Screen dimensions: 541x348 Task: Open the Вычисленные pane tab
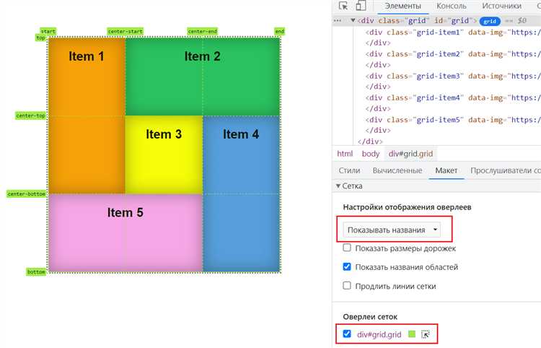397,170
